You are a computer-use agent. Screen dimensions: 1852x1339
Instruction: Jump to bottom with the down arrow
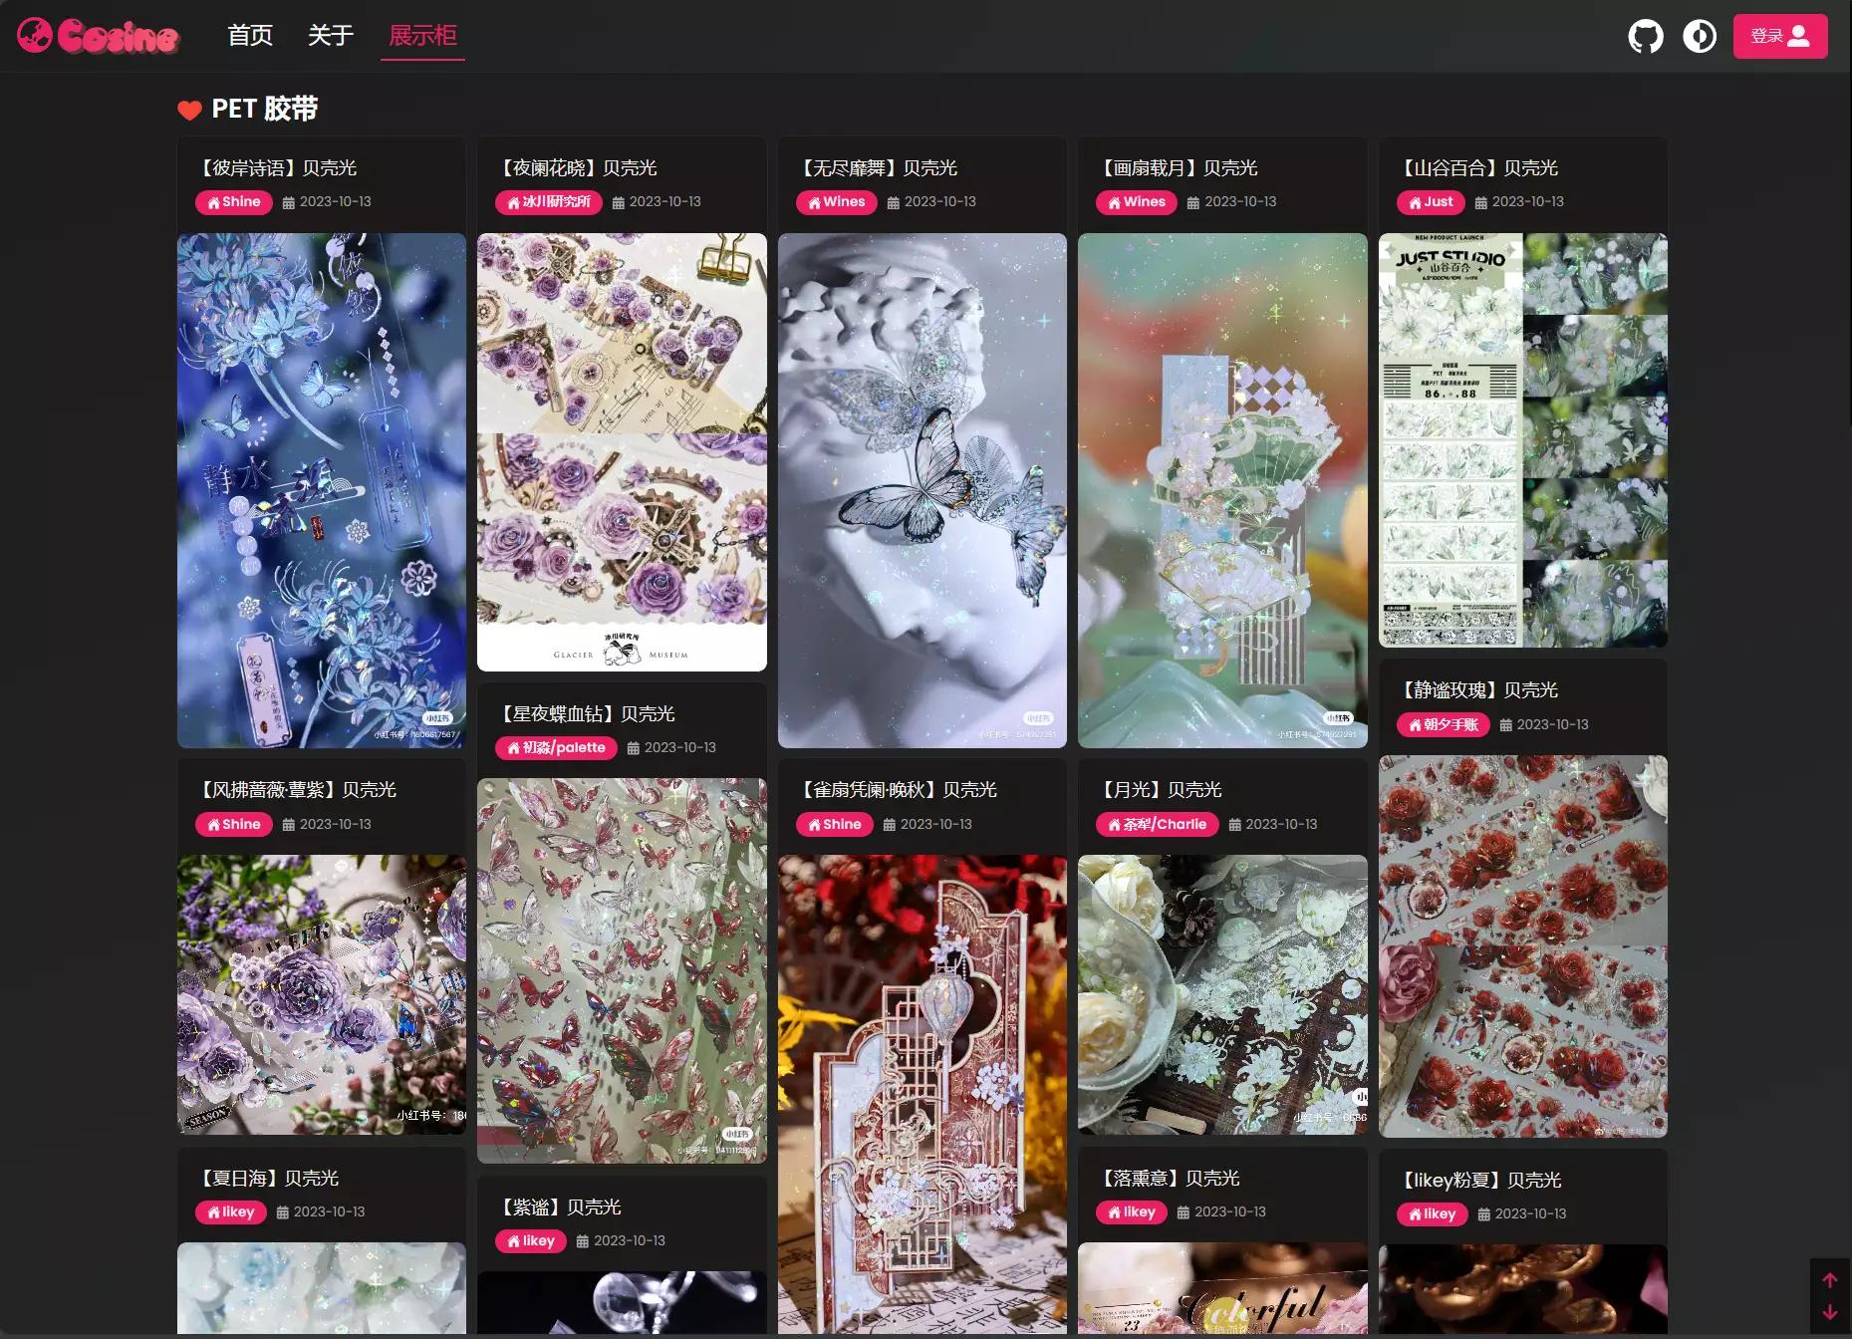point(1829,1312)
